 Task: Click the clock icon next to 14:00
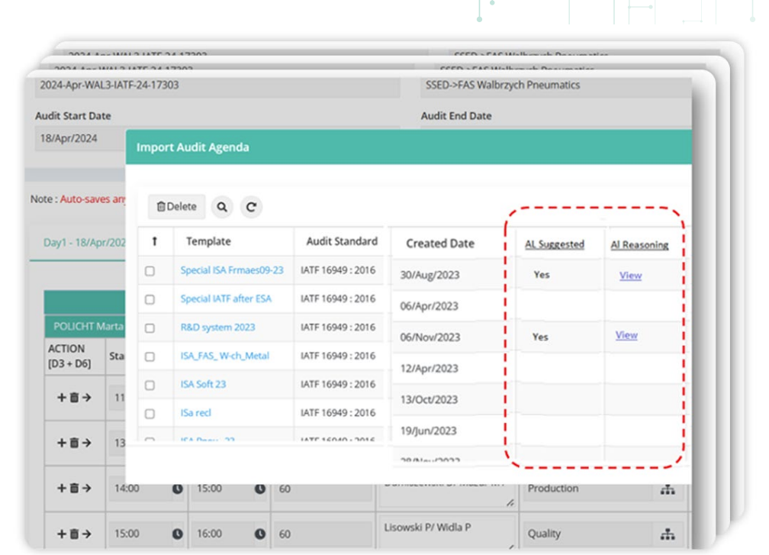[x=177, y=488]
